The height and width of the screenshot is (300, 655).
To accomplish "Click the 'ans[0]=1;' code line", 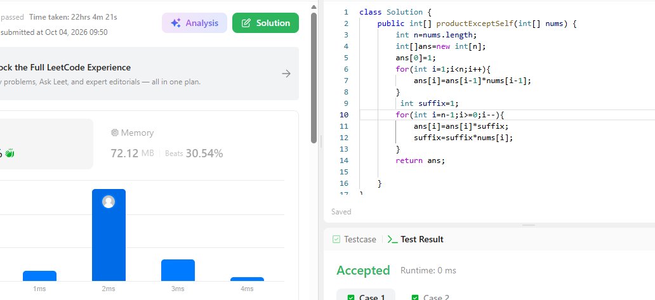I will (x=416, y=58).
